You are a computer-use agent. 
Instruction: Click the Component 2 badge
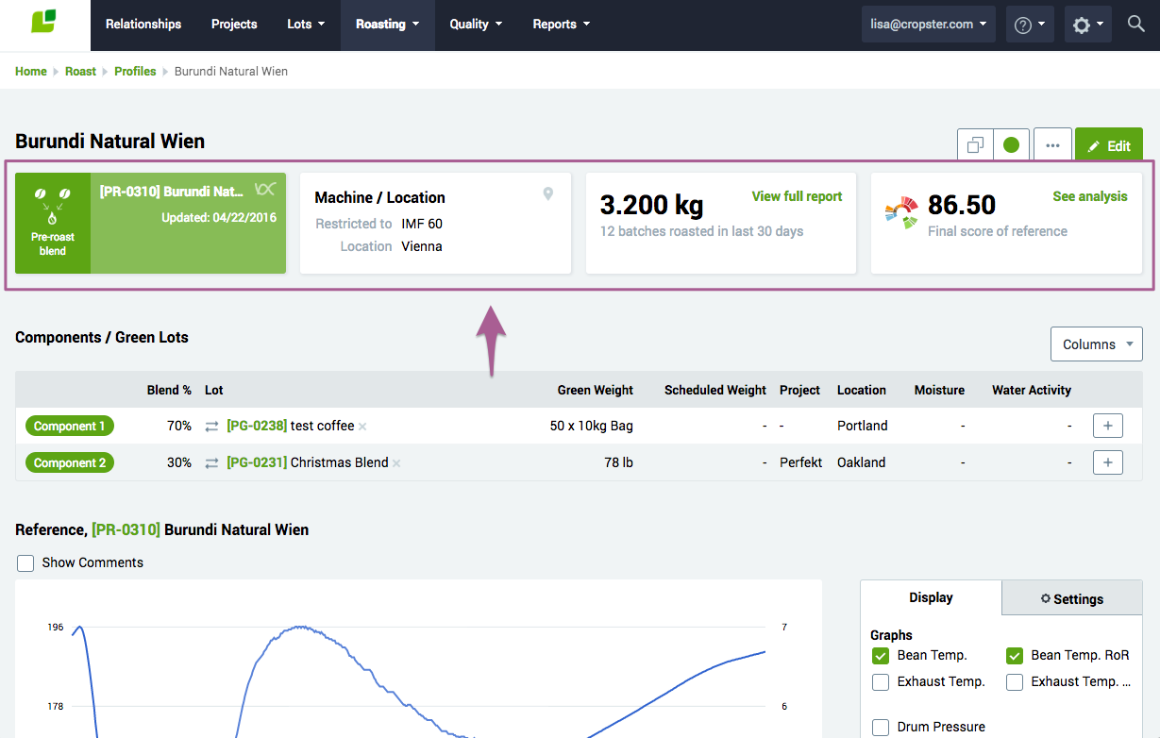70,463
